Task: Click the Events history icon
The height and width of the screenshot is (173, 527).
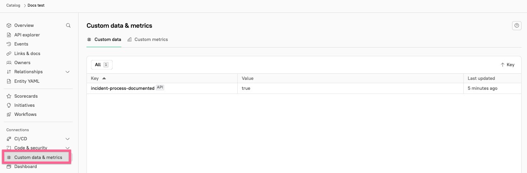Action: 9,44
